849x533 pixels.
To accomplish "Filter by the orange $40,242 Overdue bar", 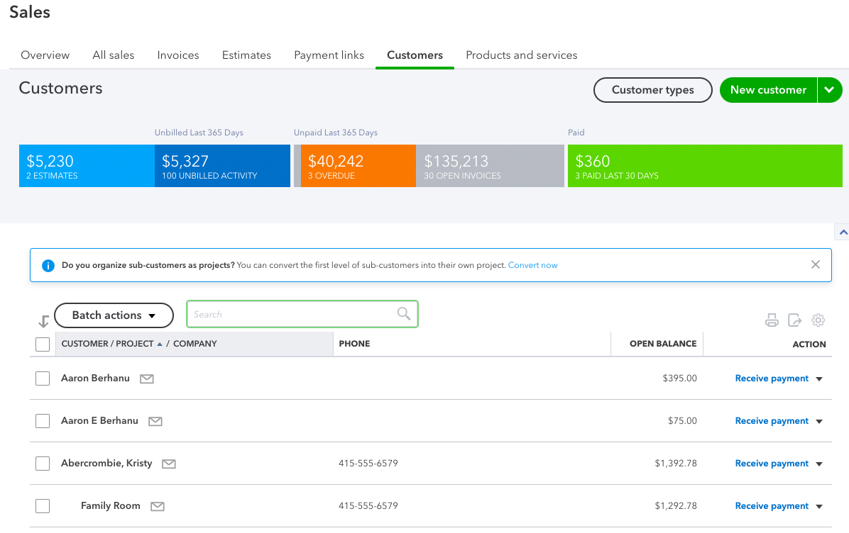I will (x=358, y=166).
